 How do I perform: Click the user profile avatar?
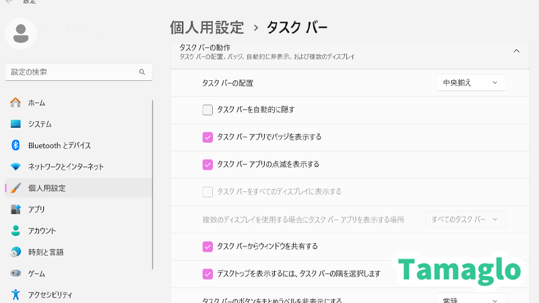(x=21, y=34)
